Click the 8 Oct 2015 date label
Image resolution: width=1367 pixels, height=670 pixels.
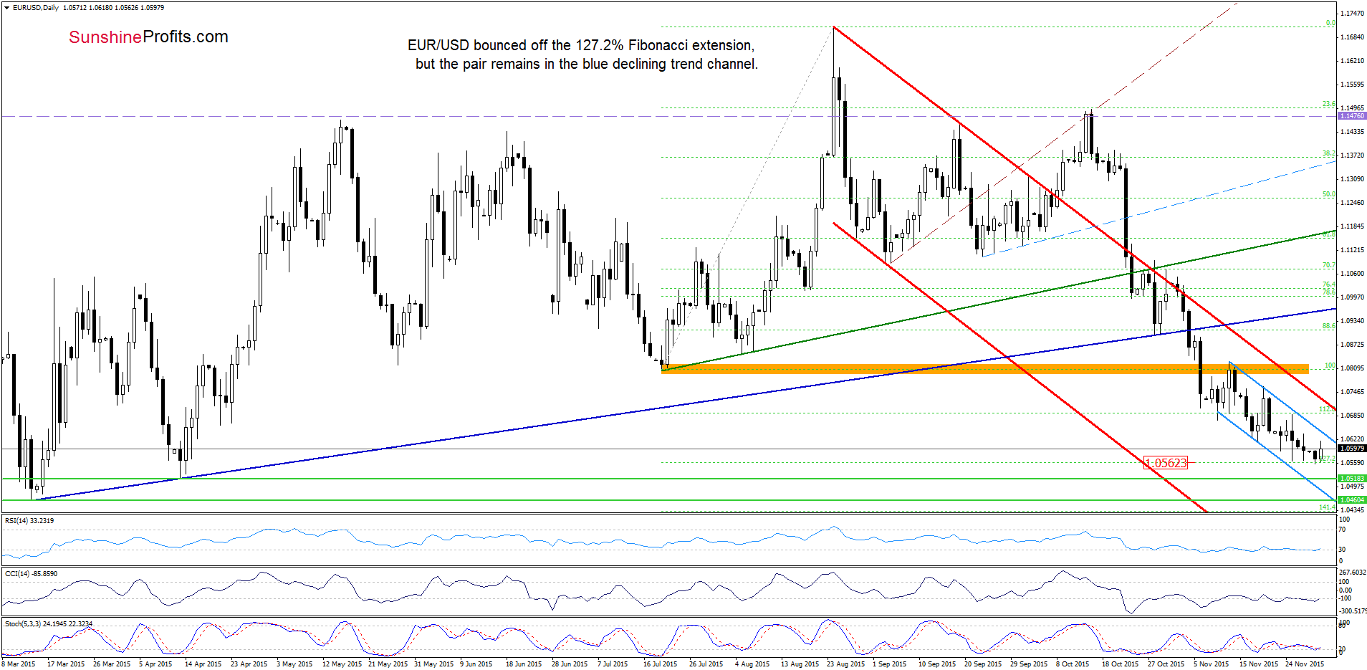(x=1073, y=664)
